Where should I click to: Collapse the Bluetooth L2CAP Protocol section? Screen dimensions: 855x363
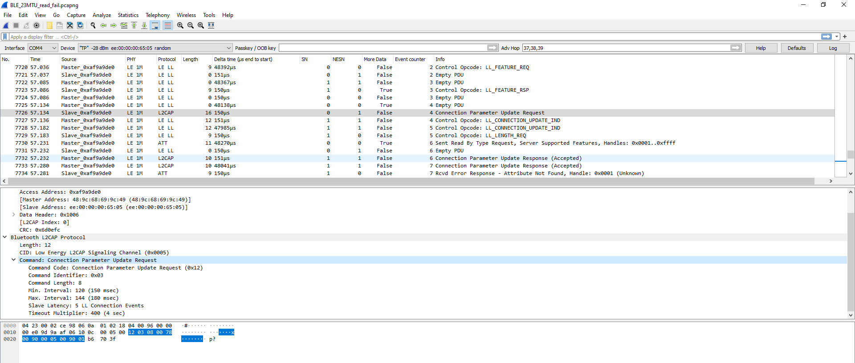pyautogui.click(x=5, y=237)
